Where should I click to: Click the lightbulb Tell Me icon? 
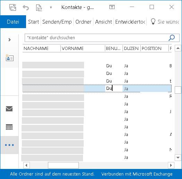click(153, 22)
